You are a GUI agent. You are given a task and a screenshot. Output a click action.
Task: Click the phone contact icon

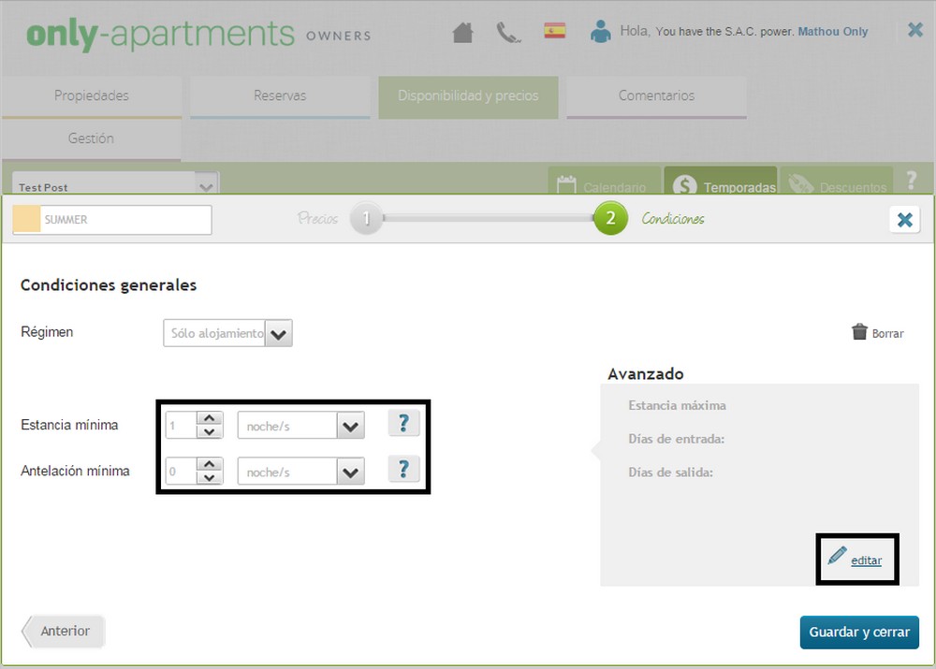[508, 33]
